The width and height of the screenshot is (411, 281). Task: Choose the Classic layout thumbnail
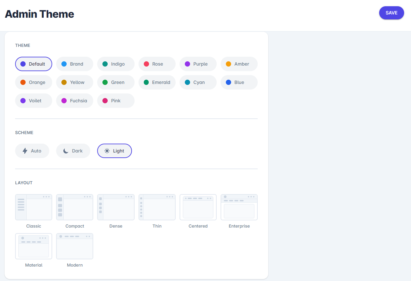[x=33, y=207]
